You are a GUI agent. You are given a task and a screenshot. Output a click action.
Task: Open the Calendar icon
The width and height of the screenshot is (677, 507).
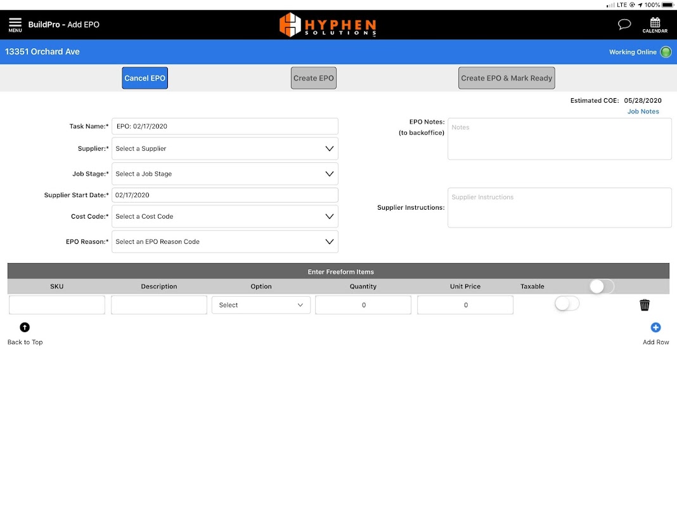(655, 25)
